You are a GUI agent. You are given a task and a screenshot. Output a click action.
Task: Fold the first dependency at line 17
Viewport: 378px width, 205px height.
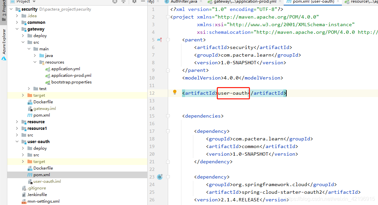pos(168,131)
